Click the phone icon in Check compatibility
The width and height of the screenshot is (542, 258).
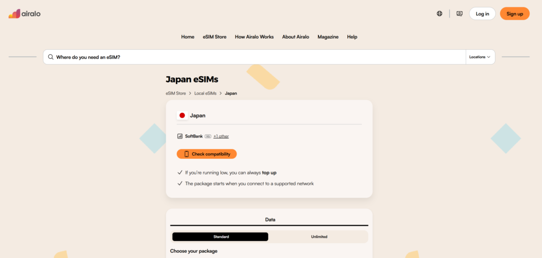[x=186, y=154]
